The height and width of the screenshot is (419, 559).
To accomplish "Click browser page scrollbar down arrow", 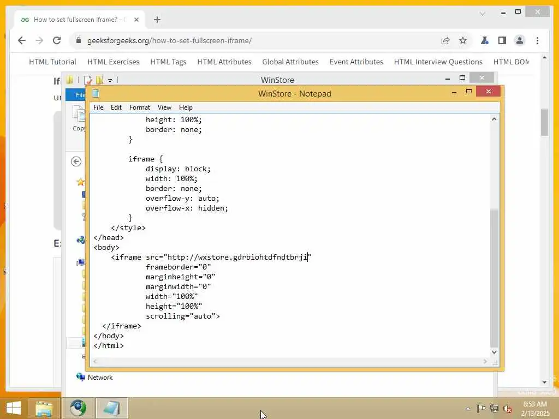I will click(544, 382).
